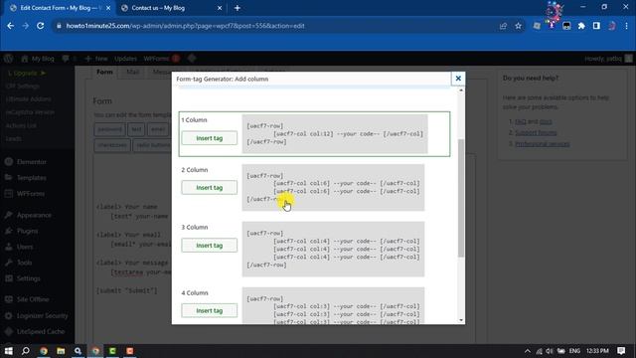Screen dimensions: 636x358
Task: Open the Chrome three-dot menu
Action: 627,26
